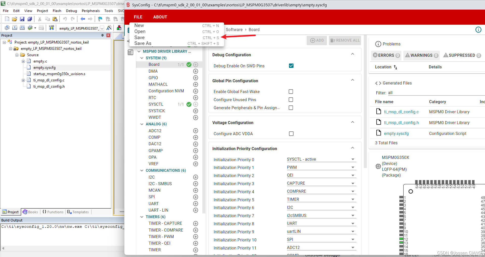Image resolution: width=485 pixels, height=257 pixels.
Task: Click the ADD button
Action: [x=317, y=40]
